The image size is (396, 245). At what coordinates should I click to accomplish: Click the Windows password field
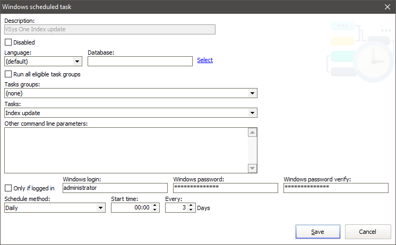[225, 188]
